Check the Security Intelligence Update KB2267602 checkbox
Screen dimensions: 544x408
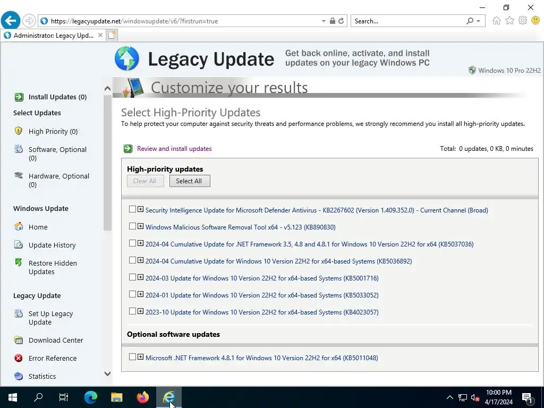[132, 209]
